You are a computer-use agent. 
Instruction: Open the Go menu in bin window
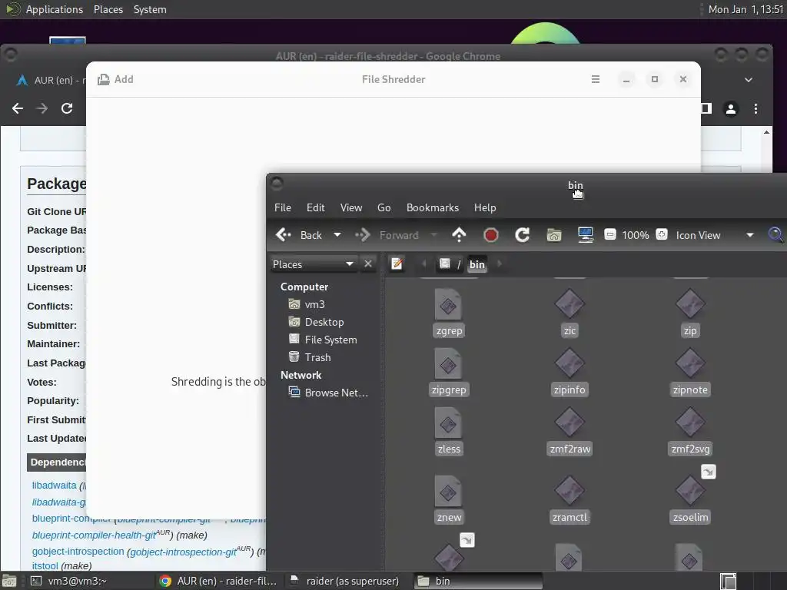point(384,207)
